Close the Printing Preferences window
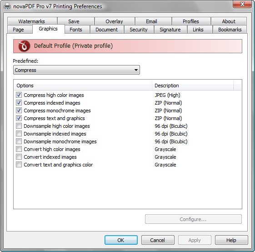This screenshot has height=252, width=255. pyautogui.click(x=242, y=4)
